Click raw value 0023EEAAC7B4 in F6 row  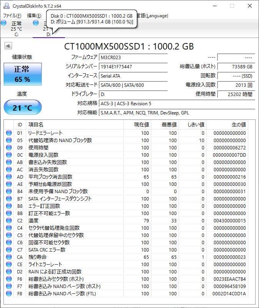(229, 279)
